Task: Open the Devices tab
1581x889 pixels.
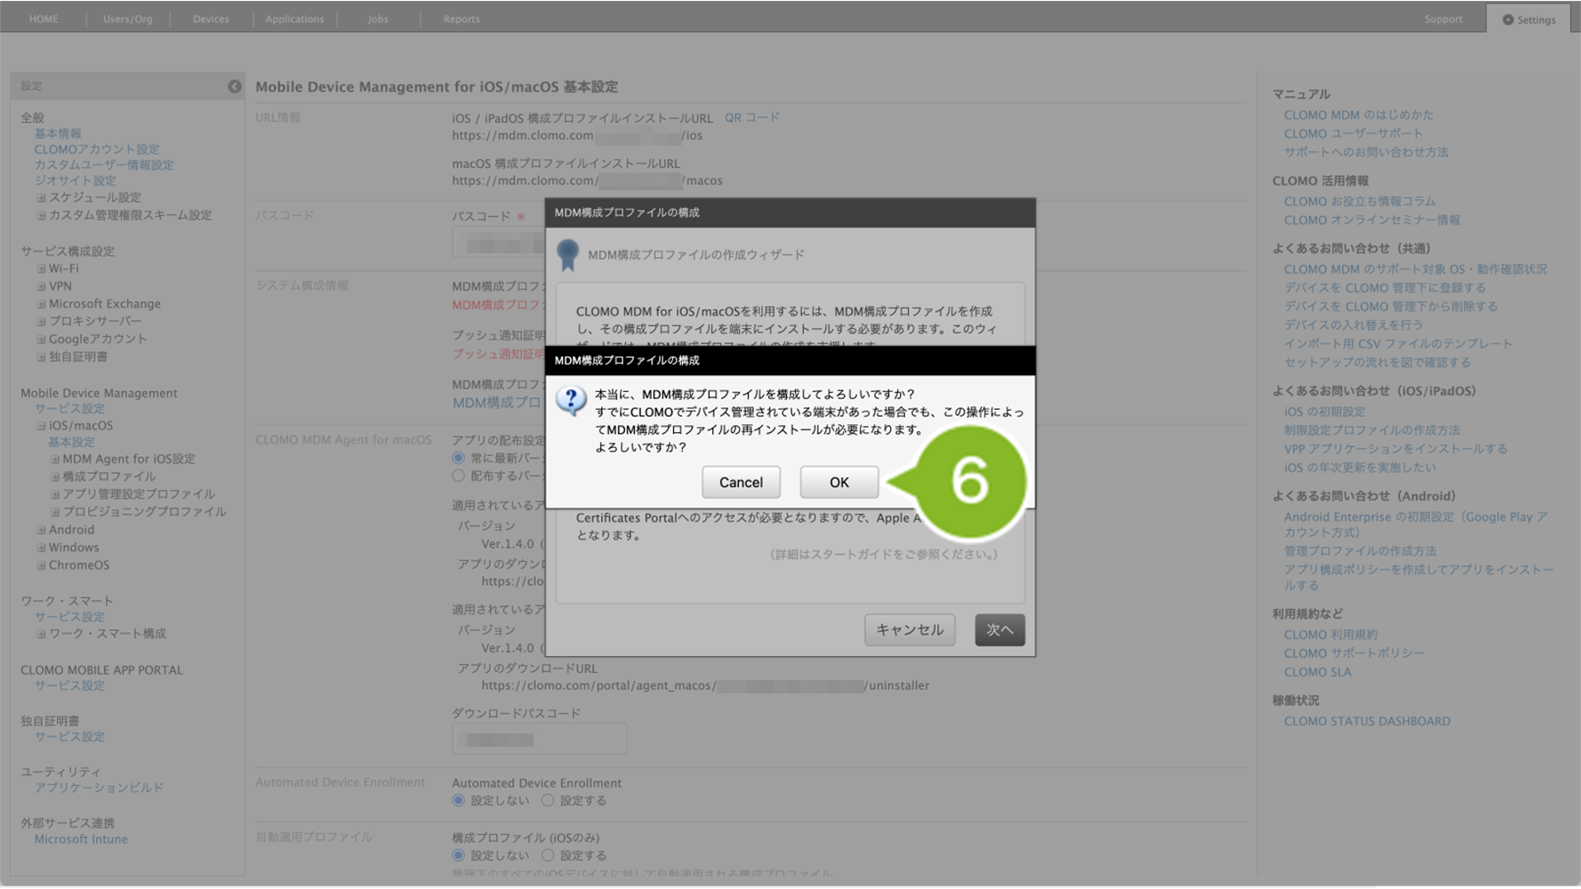Action: coord(211,19)
